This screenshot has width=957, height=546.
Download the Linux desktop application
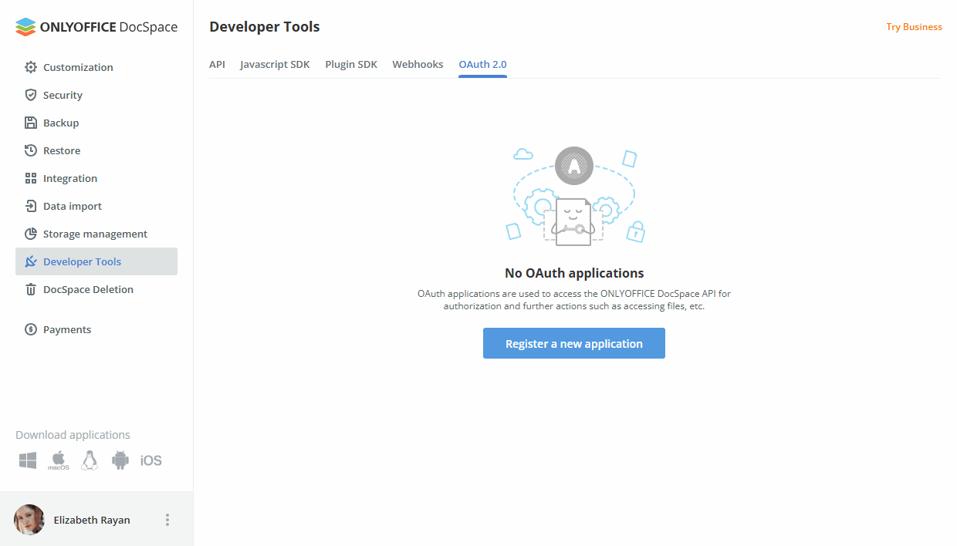(x=90, y=460)
